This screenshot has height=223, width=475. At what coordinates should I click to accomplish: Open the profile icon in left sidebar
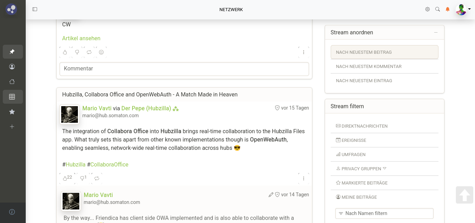[12, 67]
